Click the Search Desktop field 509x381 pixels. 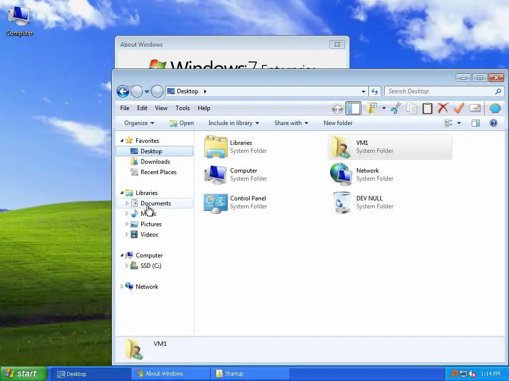(444, 91)
